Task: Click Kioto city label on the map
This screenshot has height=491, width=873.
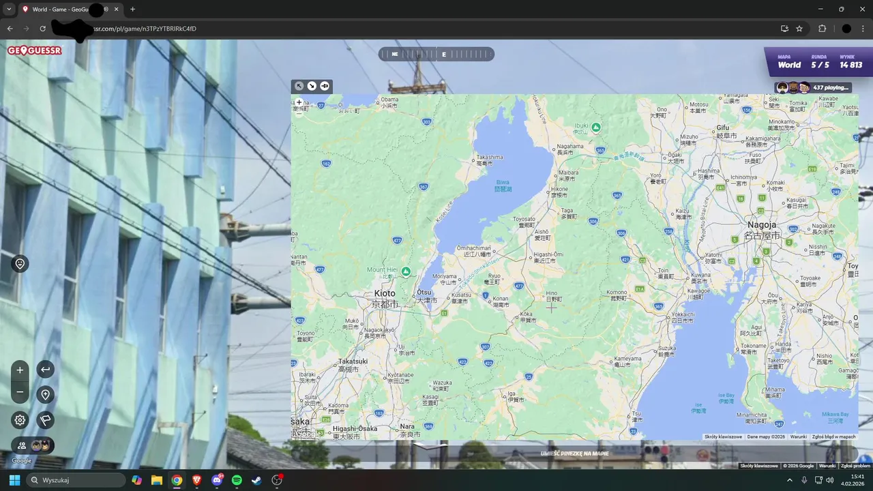Action: [385, 293]
